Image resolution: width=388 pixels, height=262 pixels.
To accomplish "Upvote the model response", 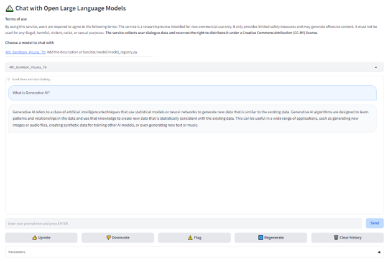I will 41,238.
